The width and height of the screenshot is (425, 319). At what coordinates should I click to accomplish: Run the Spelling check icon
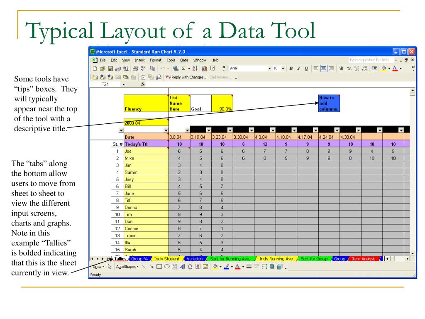point(143,69)
